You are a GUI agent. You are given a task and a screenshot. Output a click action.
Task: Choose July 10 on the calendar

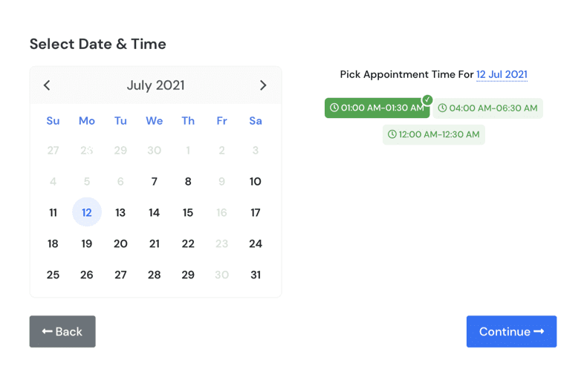point(256,182)
